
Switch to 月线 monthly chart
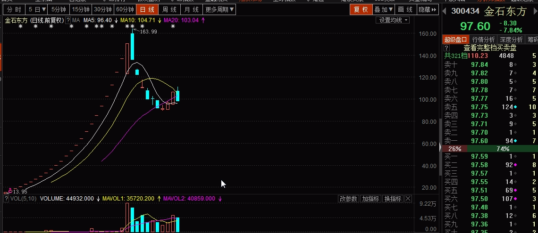click(x=192, y=9)
